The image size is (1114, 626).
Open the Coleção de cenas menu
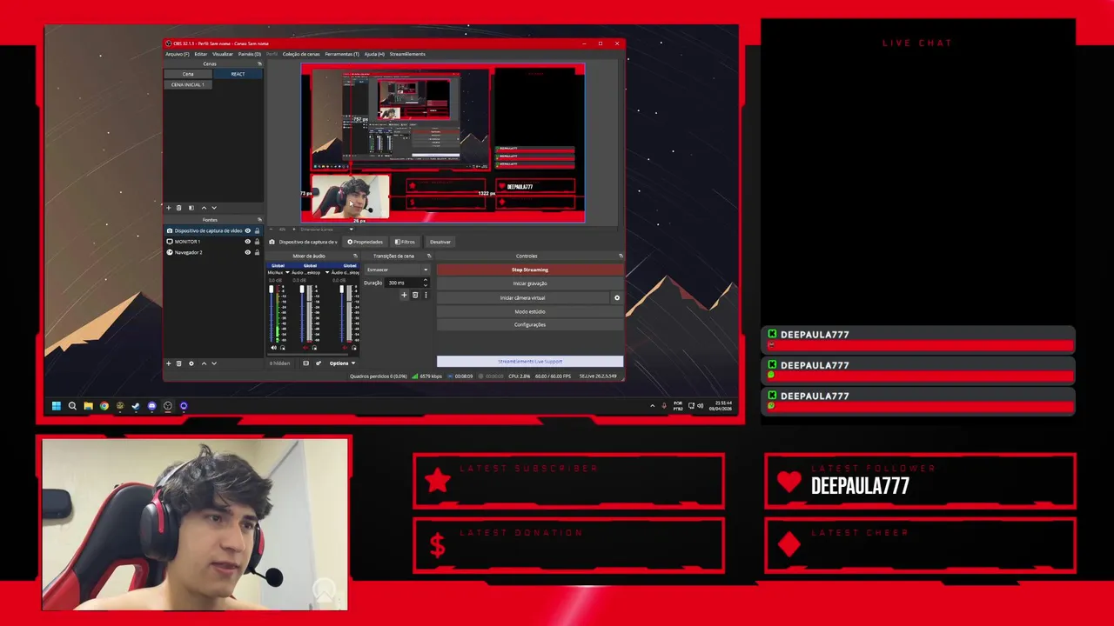(x=301, y=54)
